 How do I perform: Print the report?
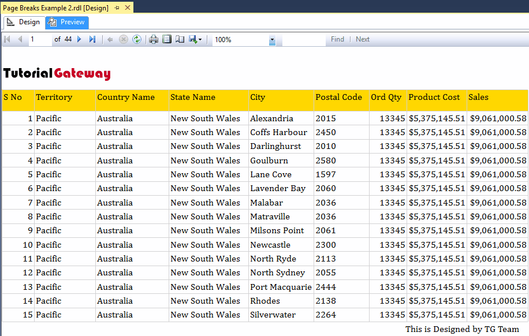[x=154, y=39]
